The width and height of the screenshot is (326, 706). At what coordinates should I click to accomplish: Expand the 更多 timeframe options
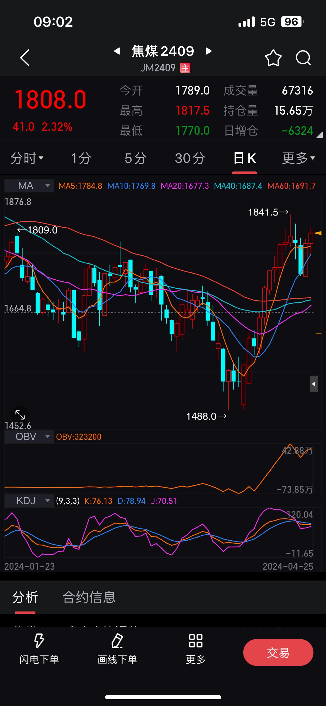click(298, 158)
